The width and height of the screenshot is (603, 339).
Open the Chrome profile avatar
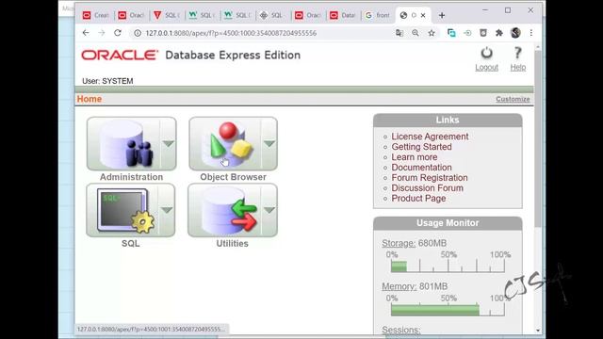515,33
